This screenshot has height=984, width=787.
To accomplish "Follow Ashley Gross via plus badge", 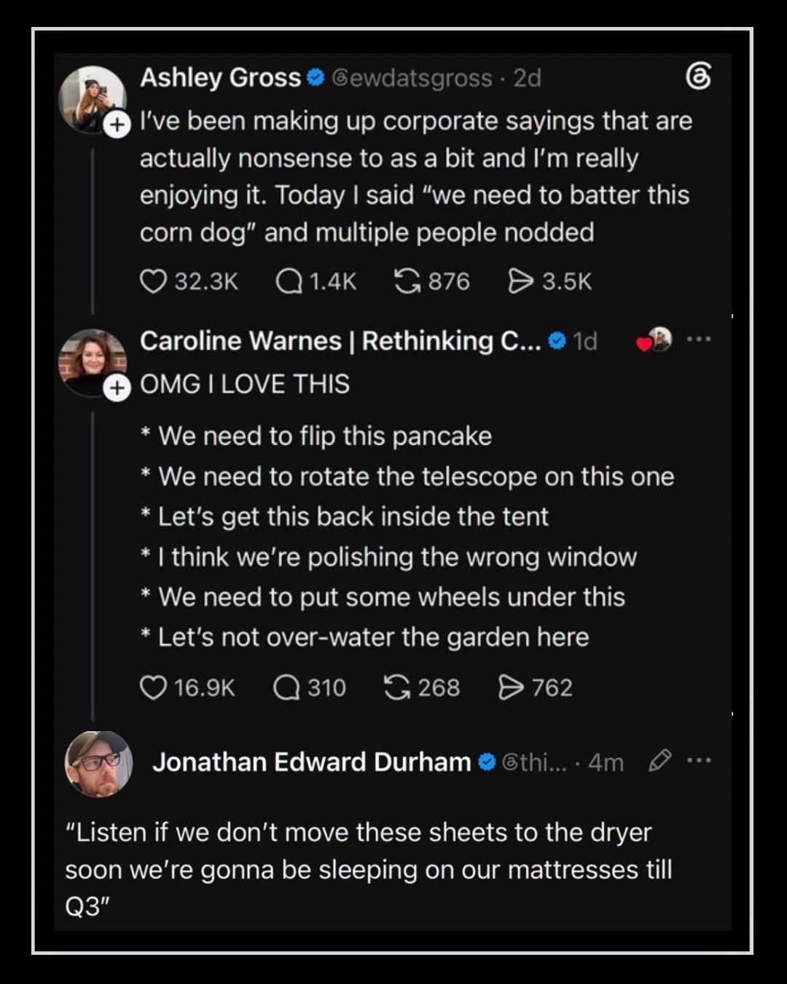I will pyautogui.click(x=117, y=125).
